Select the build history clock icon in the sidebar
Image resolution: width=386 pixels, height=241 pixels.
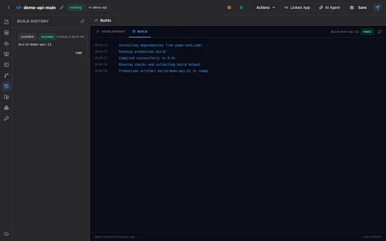click(x=6, y=86)
